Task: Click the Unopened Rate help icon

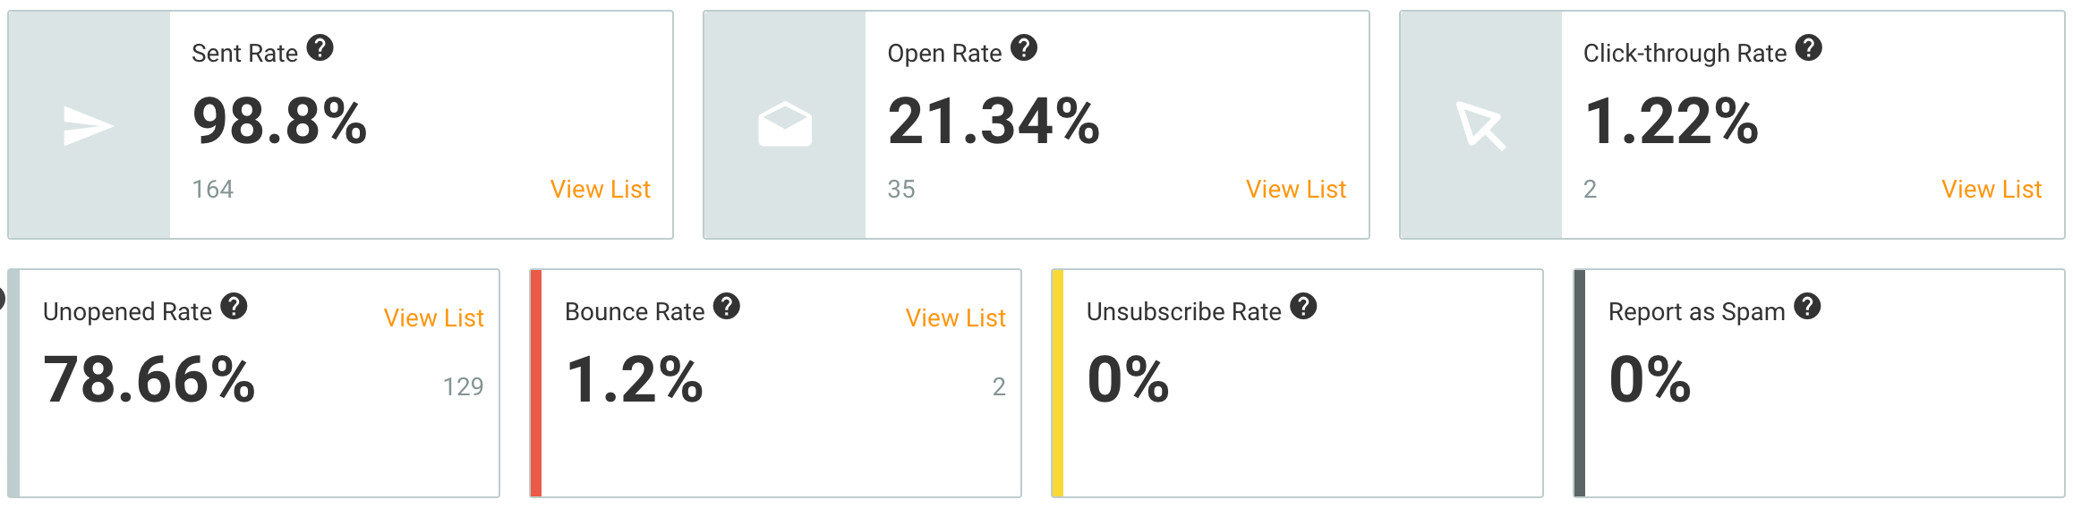Action: [234, 307]
